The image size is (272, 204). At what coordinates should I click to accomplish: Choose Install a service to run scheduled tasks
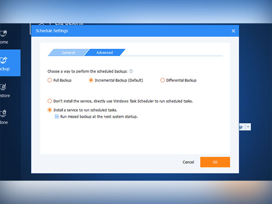pos(50,110)
